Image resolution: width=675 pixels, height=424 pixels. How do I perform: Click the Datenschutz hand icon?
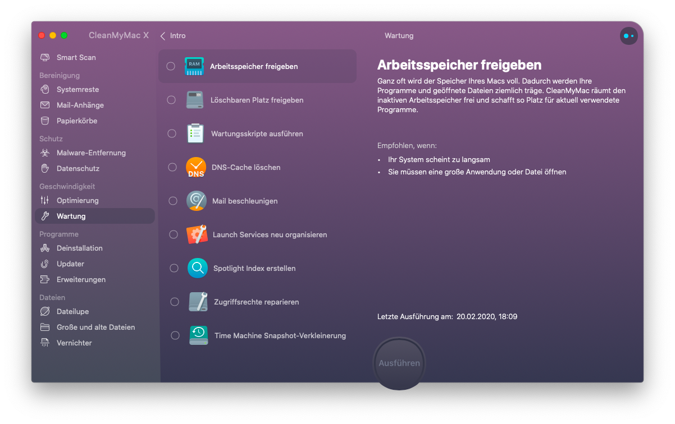[x=45, y=168]
